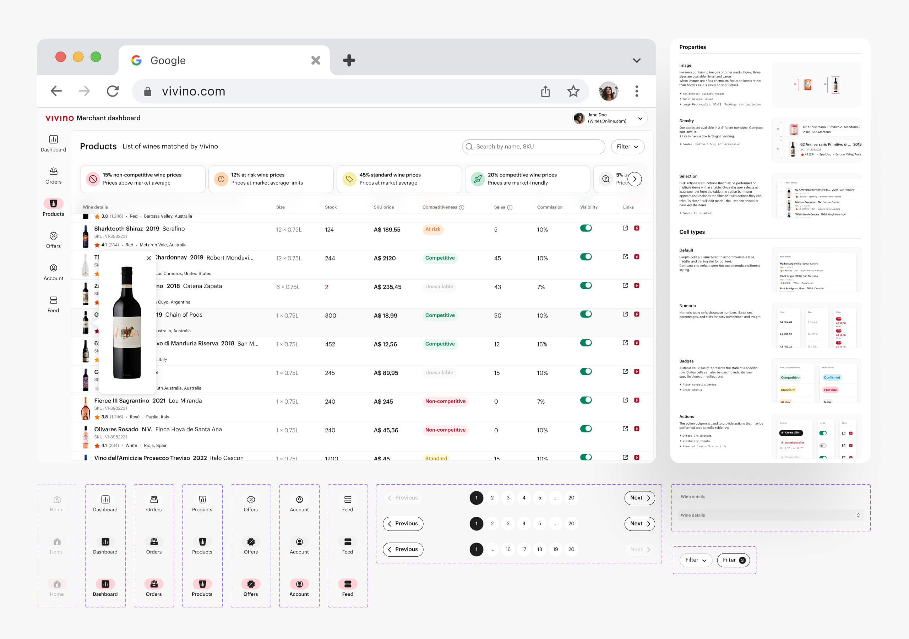Click the red Vivino icon in Fierce III row
This screenshot has height=639, width=909.
[x=637, y=400]
